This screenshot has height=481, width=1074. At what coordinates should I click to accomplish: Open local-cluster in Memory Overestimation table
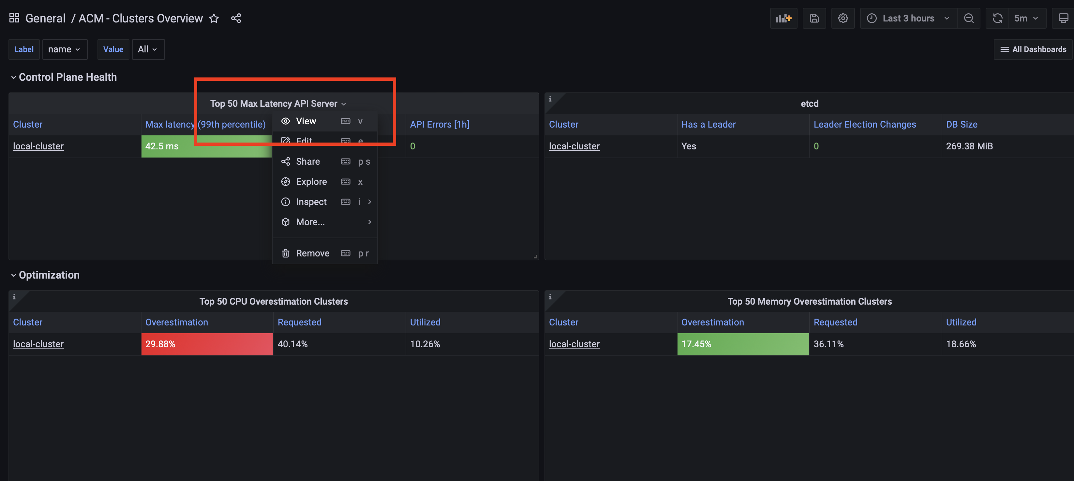click(x=574, y=344)
